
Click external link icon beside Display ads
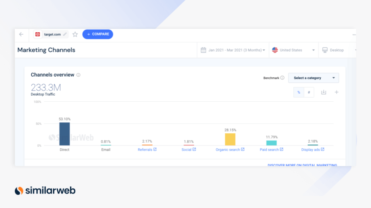click(323, 149)
